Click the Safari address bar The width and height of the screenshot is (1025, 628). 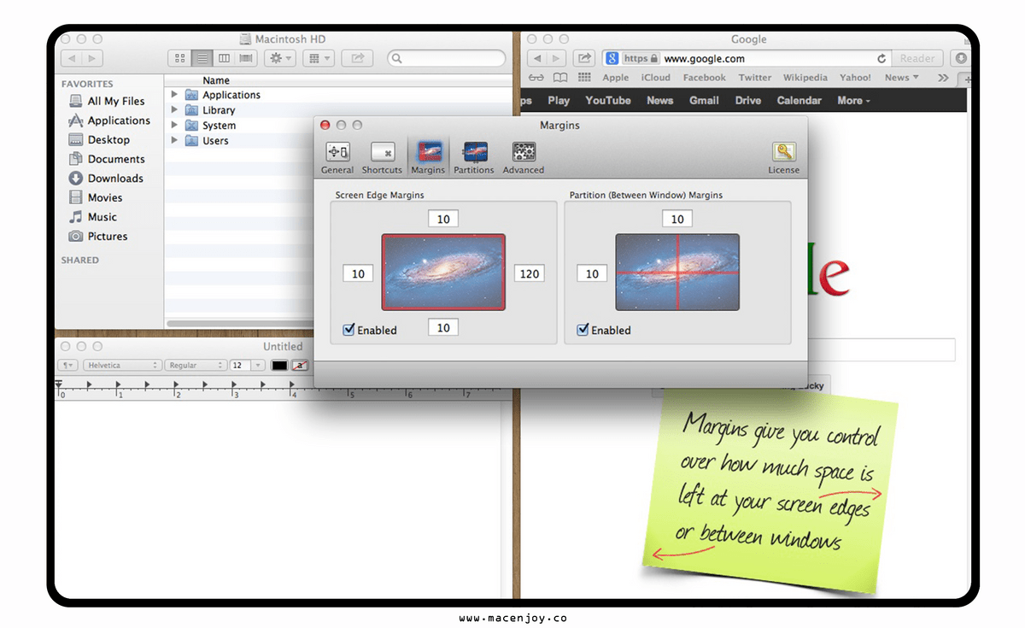[x=746, y=59]
